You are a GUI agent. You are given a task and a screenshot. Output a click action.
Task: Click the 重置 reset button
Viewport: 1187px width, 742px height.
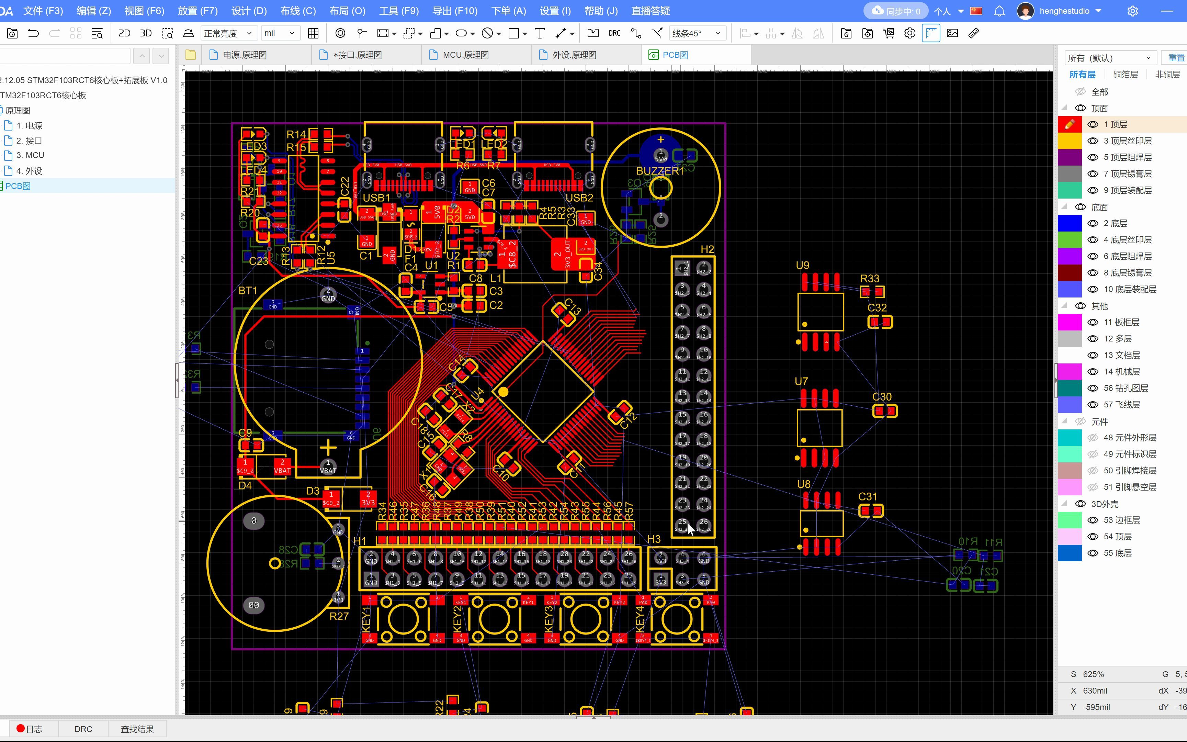click(1176, 57)
